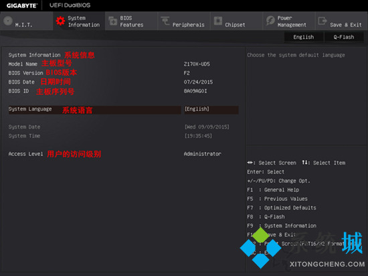
Task: Click the +/-/PU/PD Change Opt. hint
Action: point(278,181)
